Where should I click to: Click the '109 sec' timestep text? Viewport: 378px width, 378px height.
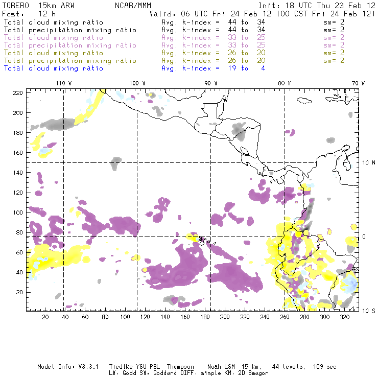325,367
